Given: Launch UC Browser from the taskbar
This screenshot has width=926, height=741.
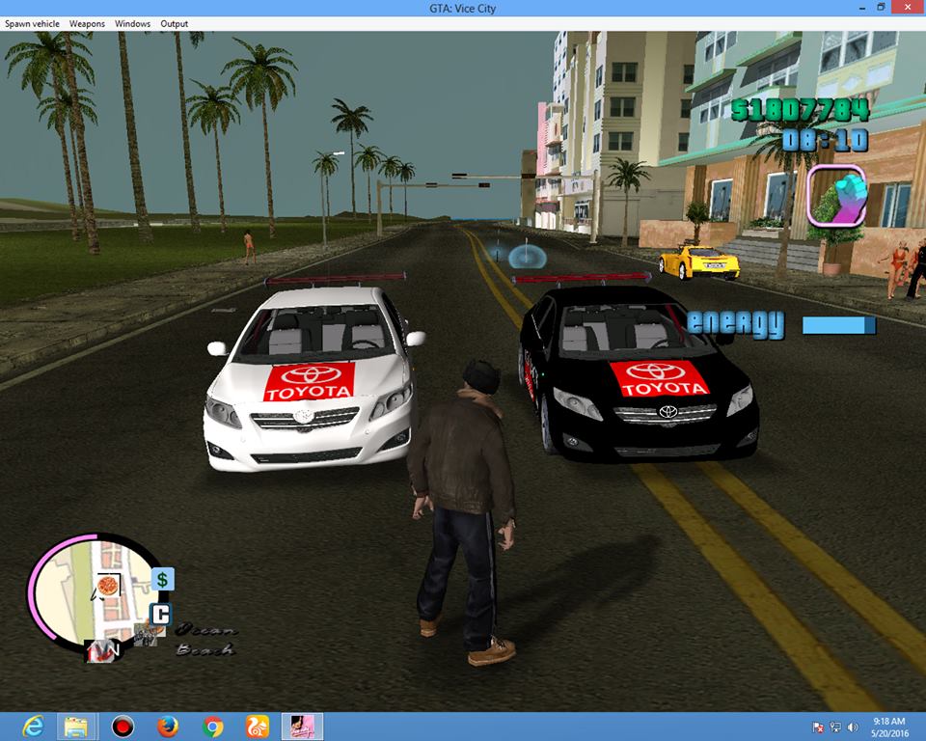Looking at the screenshot, I should coord(254,726).
